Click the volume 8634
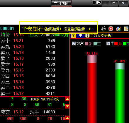129x123 pixels. coord(50,76)
